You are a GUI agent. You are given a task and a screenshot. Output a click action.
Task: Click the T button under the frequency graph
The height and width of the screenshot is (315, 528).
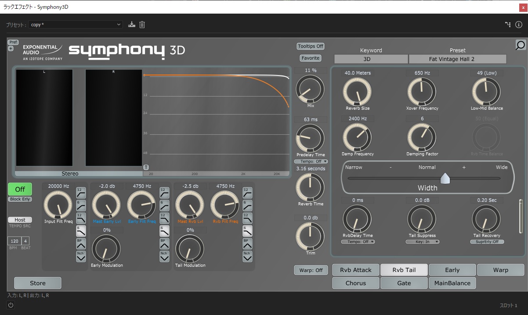146,167
